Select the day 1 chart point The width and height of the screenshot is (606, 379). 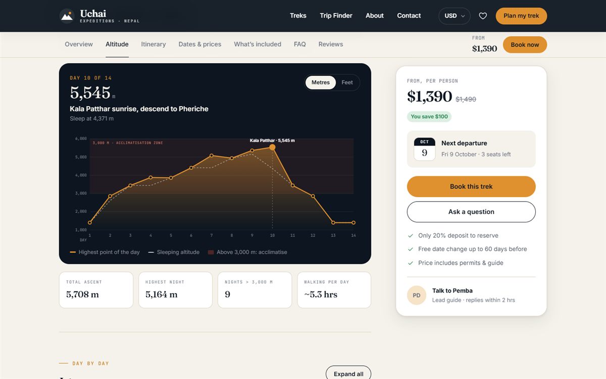click(90, 222)
